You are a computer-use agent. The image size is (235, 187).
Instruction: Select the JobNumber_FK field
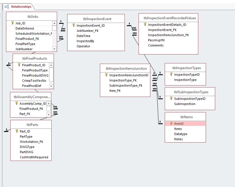[88, 31]
